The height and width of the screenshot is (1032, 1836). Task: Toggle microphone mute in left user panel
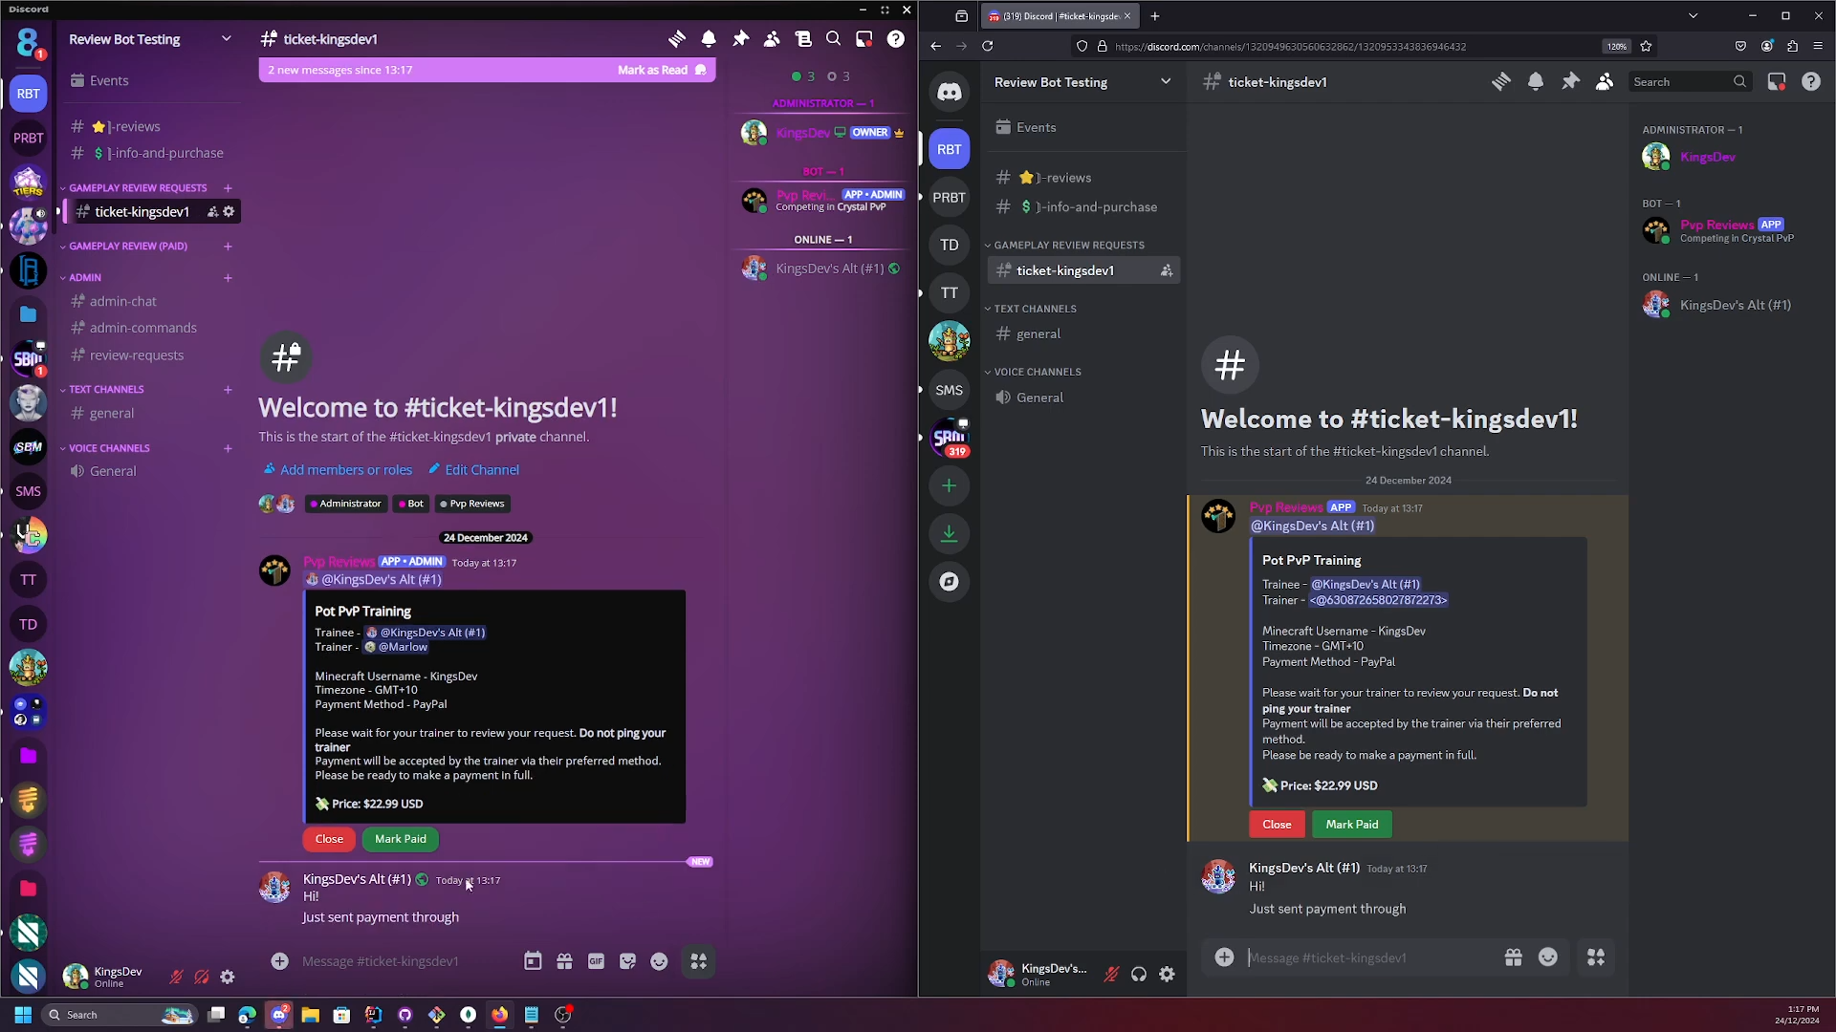(176, 977)
